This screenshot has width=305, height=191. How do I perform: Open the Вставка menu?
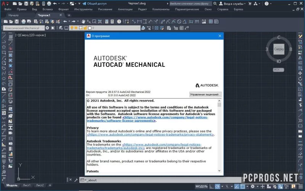pos(47,9)
